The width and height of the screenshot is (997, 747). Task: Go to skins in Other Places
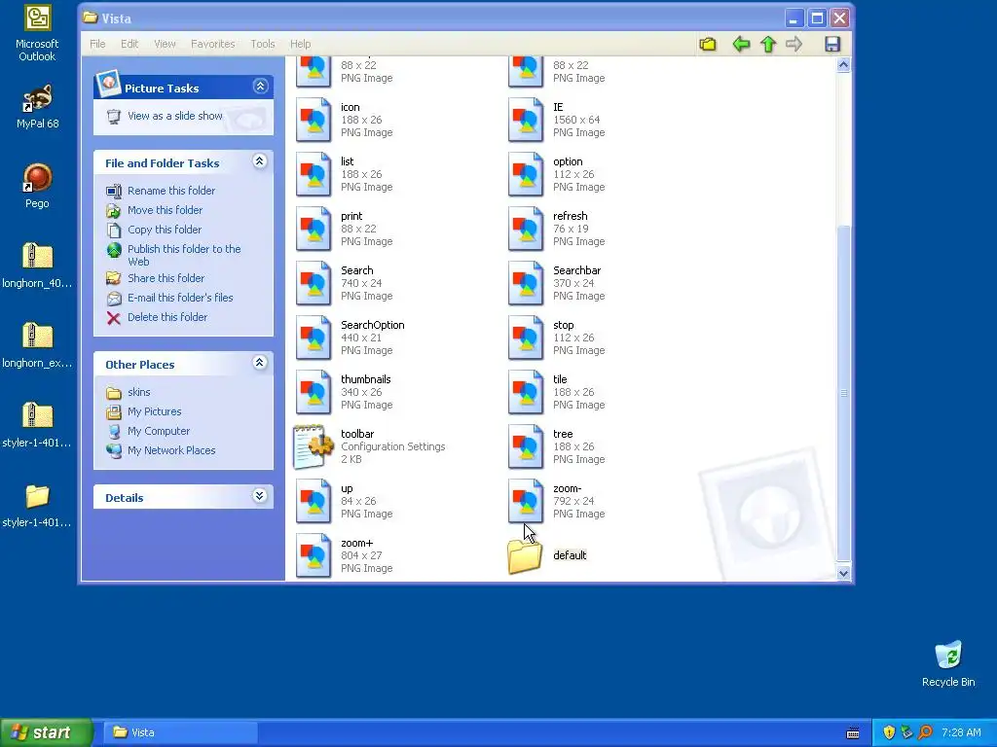coord(129,393)
